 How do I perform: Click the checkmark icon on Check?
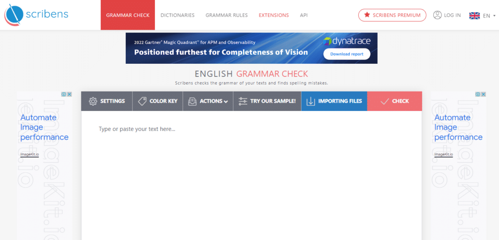[385, 101]
